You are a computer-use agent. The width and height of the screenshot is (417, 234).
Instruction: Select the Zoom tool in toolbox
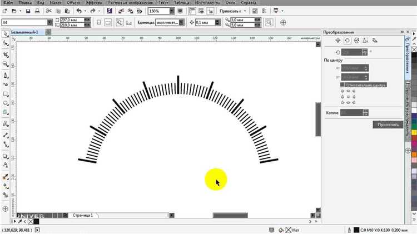[x=6, y=63]
